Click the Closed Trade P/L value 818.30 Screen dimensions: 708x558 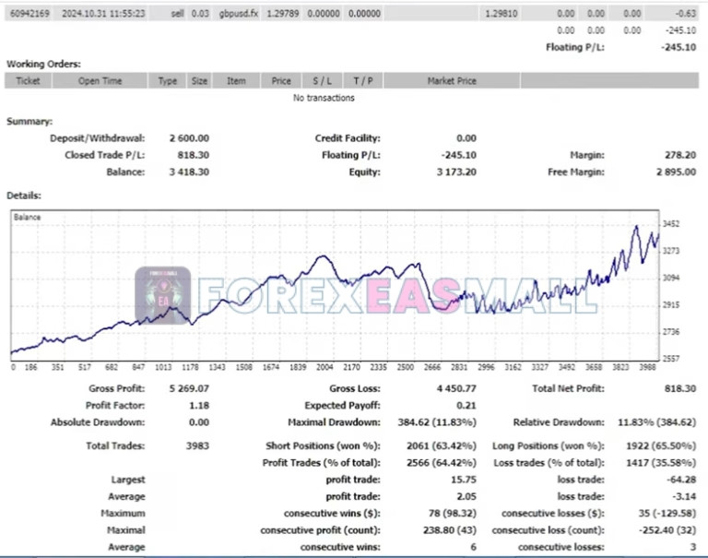[194, 155]
